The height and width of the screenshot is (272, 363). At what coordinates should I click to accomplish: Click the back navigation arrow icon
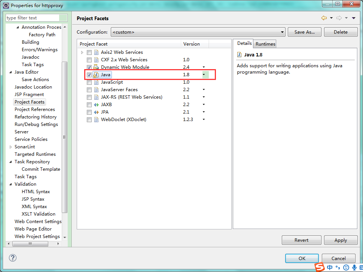coord(324,18)
